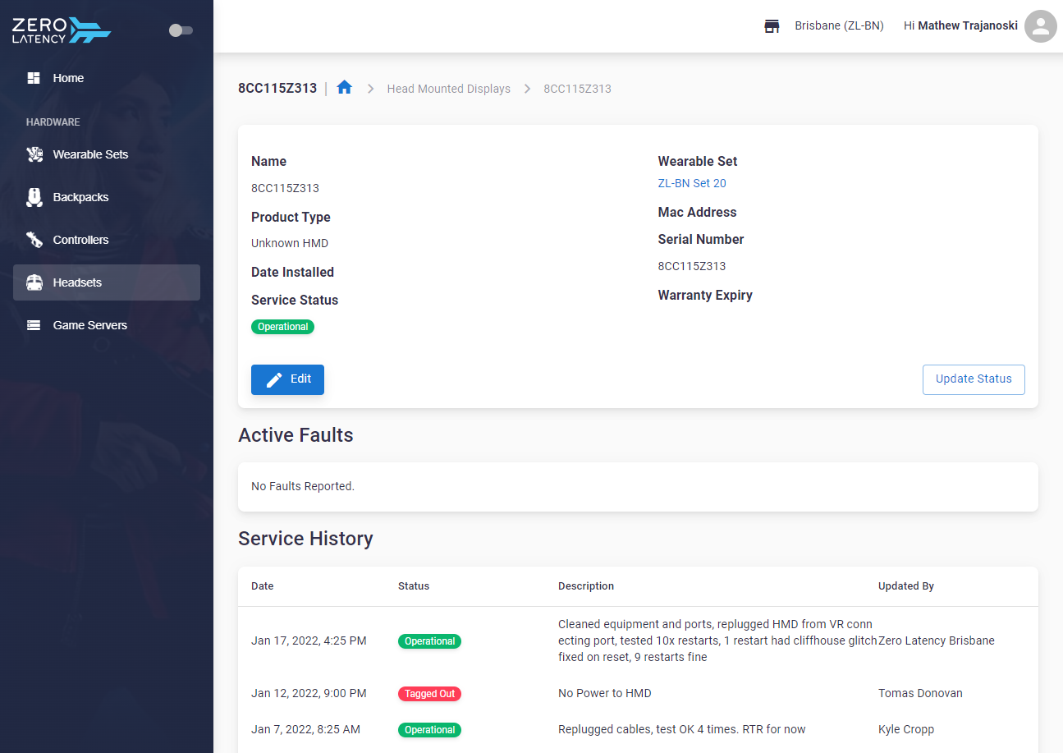Select Brisbane (ZL-BN) location text
The image size is (1063, 753).
click(x=839, y=26)
